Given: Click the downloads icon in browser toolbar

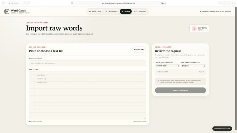Looking at the screenshot, I should coord(220,3).
